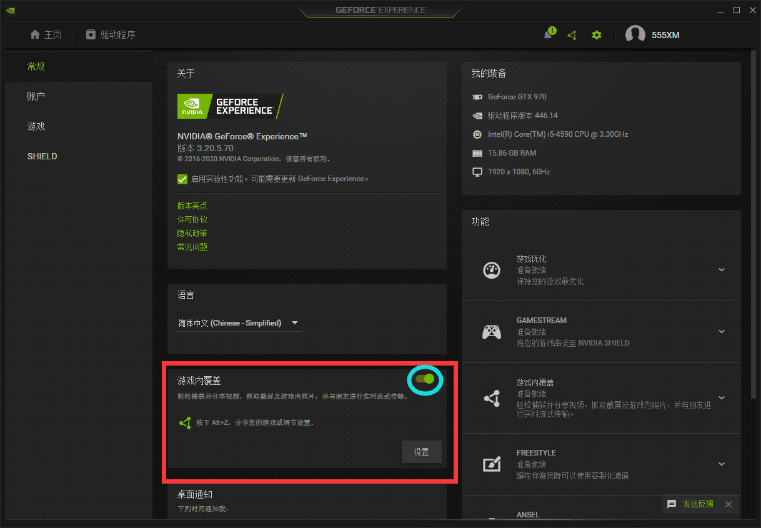Viewport: 761px width, 528px height.
Task: Click the 发送反馈 link
Action: tap(698, 504)
